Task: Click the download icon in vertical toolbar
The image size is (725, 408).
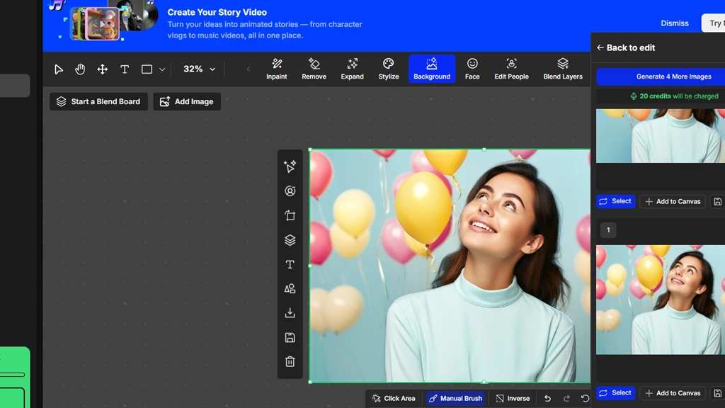Action: tap(290, 313)
